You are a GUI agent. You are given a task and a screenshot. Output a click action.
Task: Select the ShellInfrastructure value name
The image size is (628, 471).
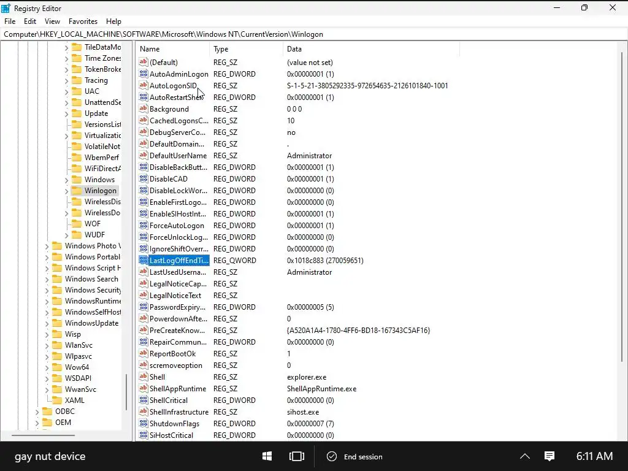point(179,412)
